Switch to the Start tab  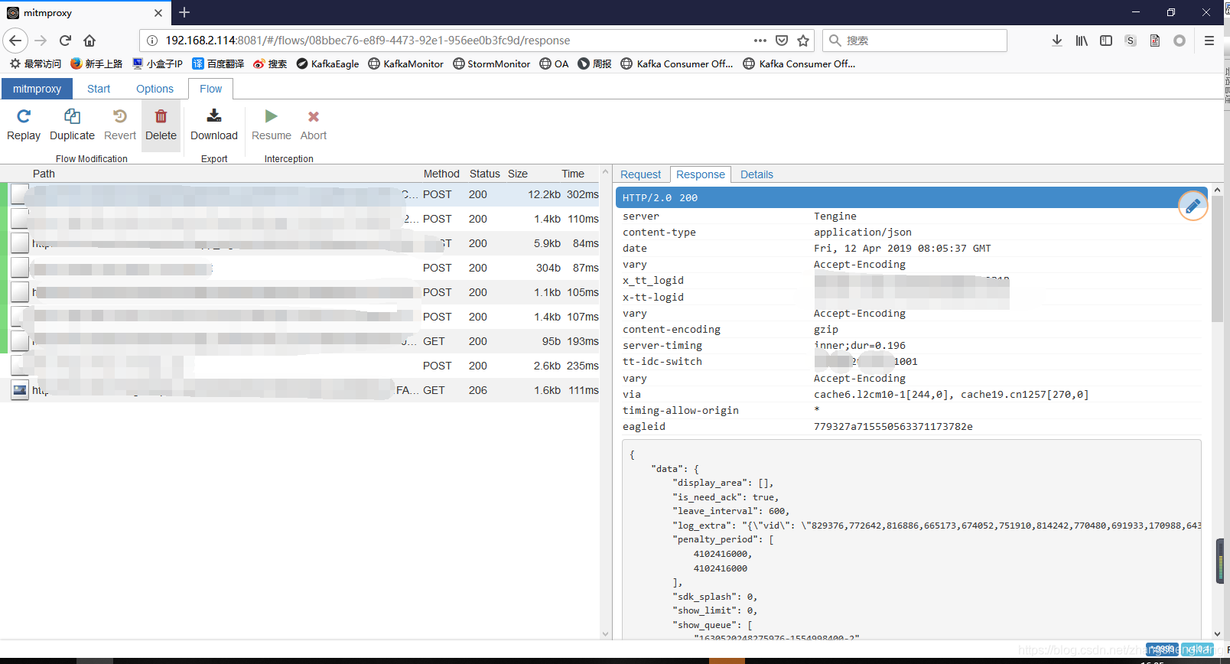tap(99, 89)
